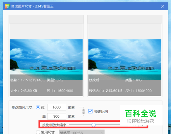The height and width of the screenshot is (134, 171).
Task: Select the 常用尺寸 radio button
Action: pos(38,132)
